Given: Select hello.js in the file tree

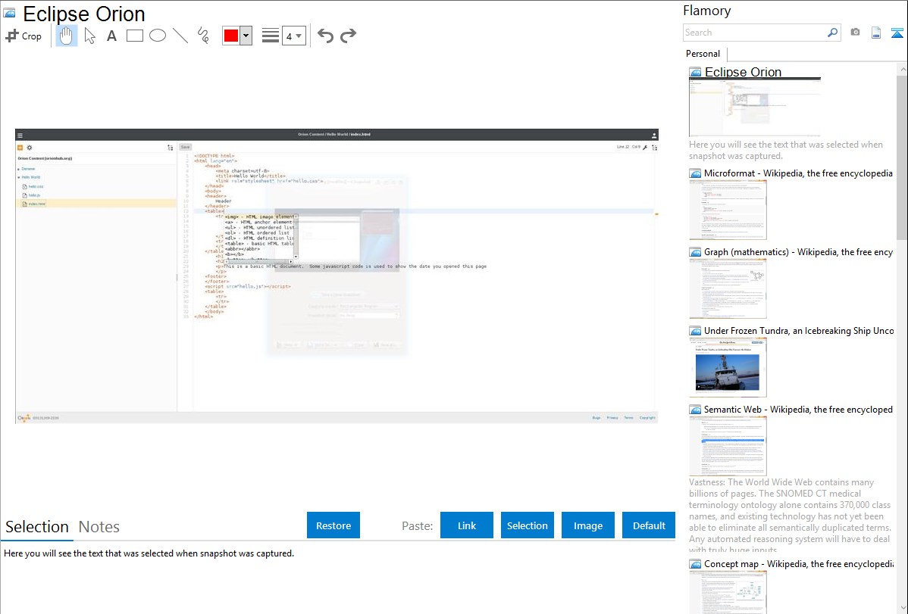Looking at the screenshot, I should (x=34, y=195).
